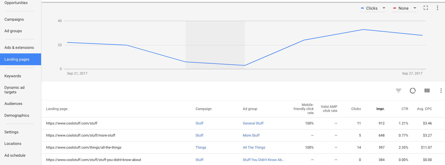Click the Sep 21, 2017 axis label
This screenshot has height=165, width=445.
(77, 74)
